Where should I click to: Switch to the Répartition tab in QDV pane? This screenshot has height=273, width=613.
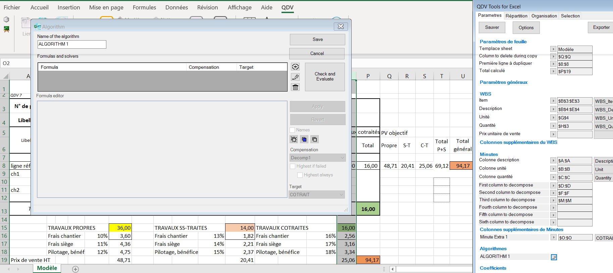[x=516, y=16]
